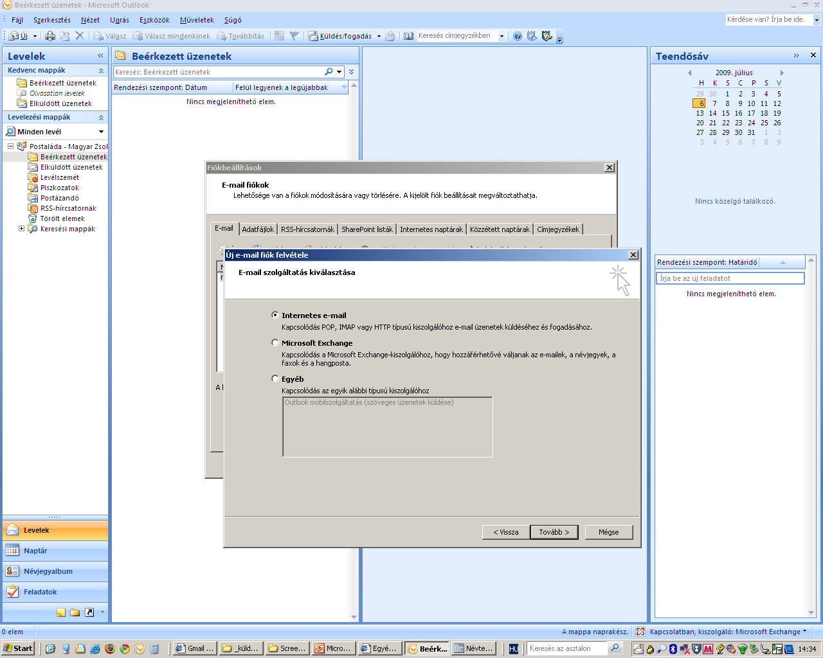Click the Categorize squares icon in toolbar

point(279,36)
